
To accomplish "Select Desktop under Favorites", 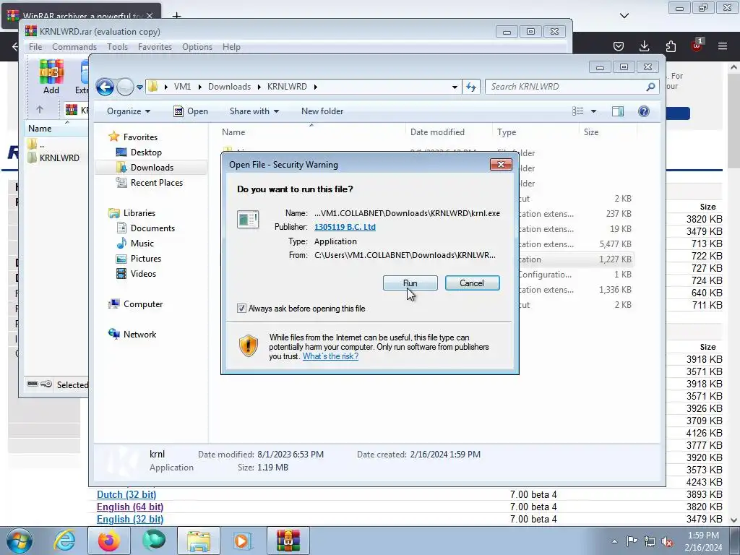I will click(146, 152).
